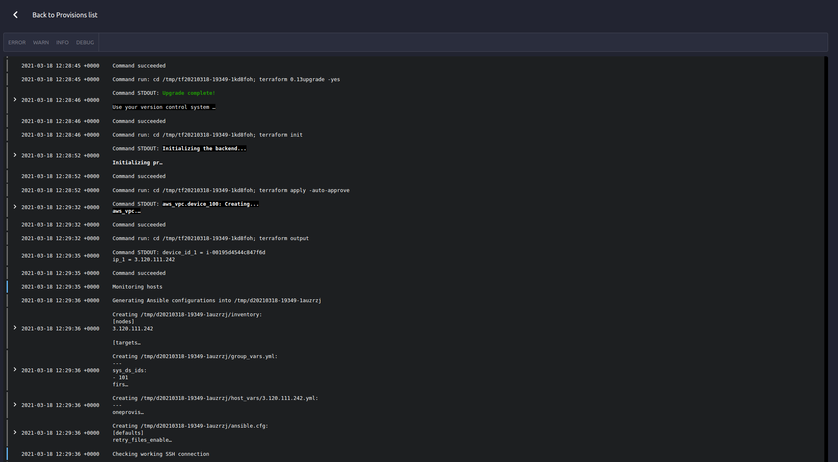Click the Generating Ansible configurations message
Image resolution: width=838 pixels, height=462 pixels.
[217, 301]
